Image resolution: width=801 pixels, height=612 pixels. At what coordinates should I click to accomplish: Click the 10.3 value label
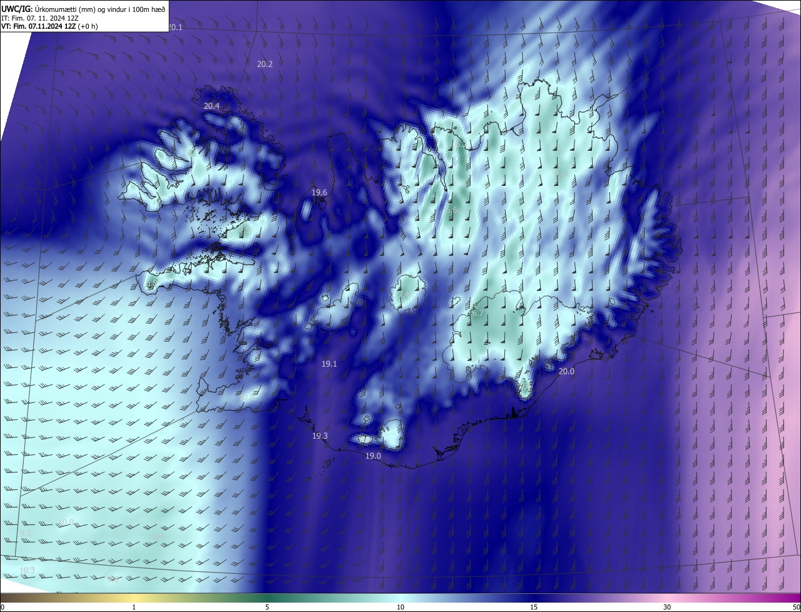point(27,571)
